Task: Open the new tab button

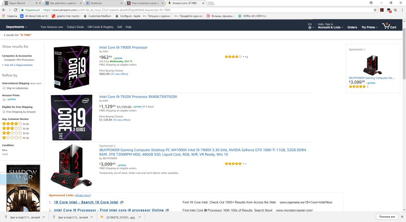Action: click(211, 3)
